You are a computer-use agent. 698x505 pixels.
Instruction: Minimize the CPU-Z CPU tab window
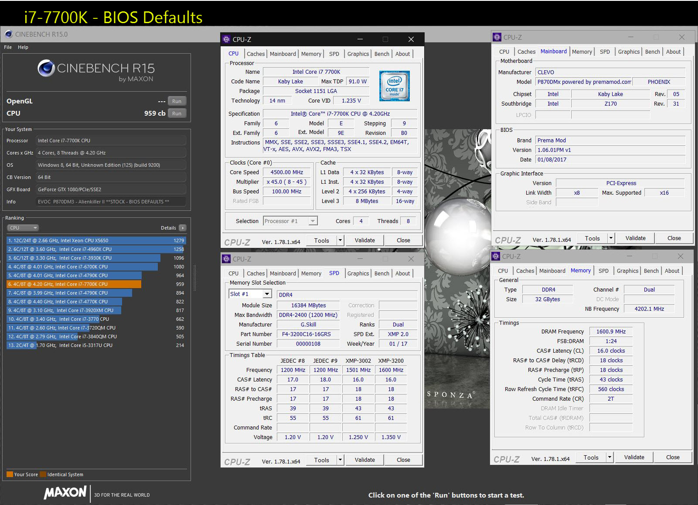click(360, 39)
